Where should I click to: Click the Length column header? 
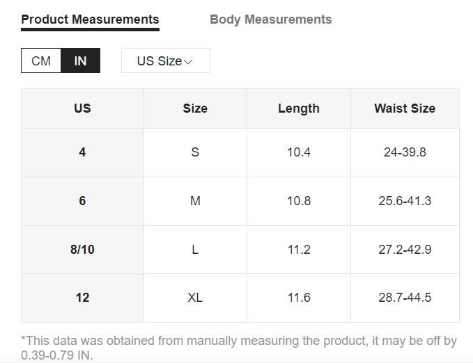(x=299, y=108)
